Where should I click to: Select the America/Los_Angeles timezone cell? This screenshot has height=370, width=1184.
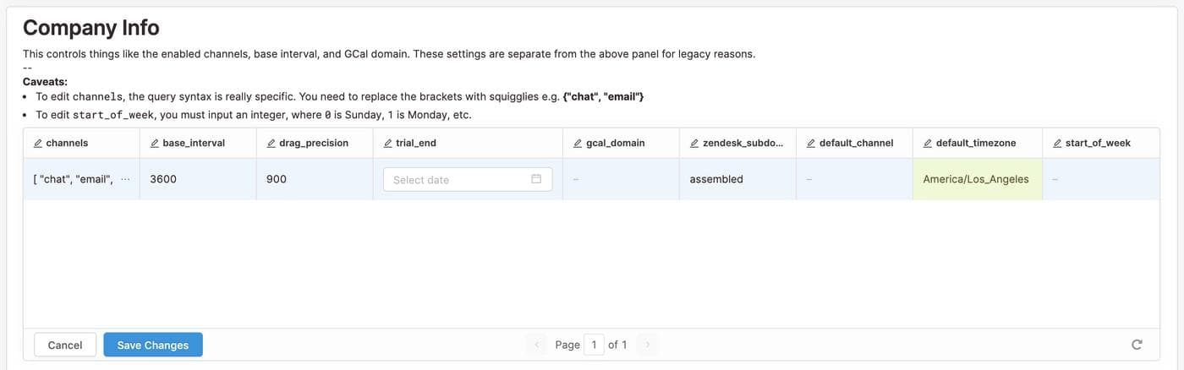[x=976, y=179]
